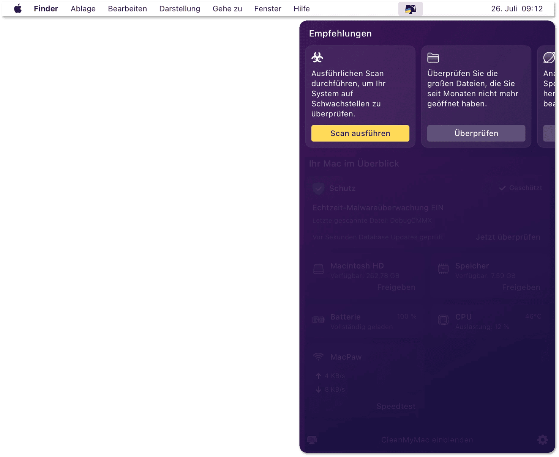Open the Finder menu
Viewport: 559px width, 457px height.
(x=46, y=8)
